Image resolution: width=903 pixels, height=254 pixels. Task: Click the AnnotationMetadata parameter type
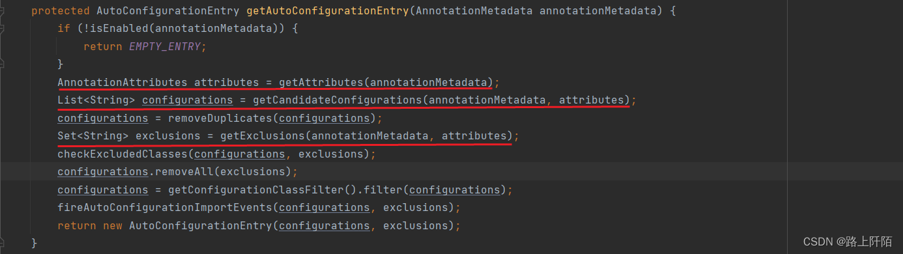click(474, 11)
